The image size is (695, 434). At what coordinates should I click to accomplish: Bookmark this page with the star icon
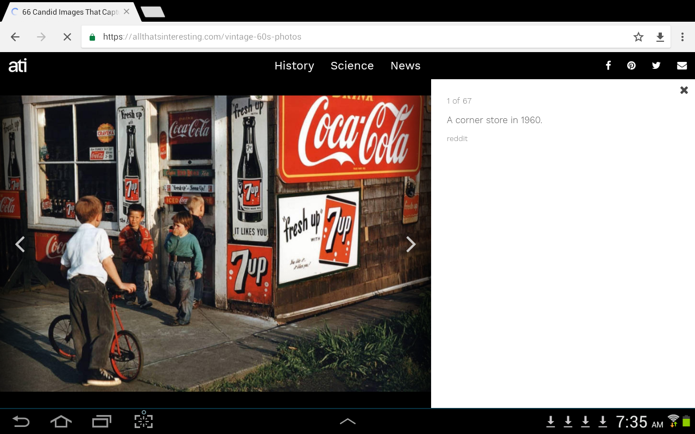(x=639, y=37)
